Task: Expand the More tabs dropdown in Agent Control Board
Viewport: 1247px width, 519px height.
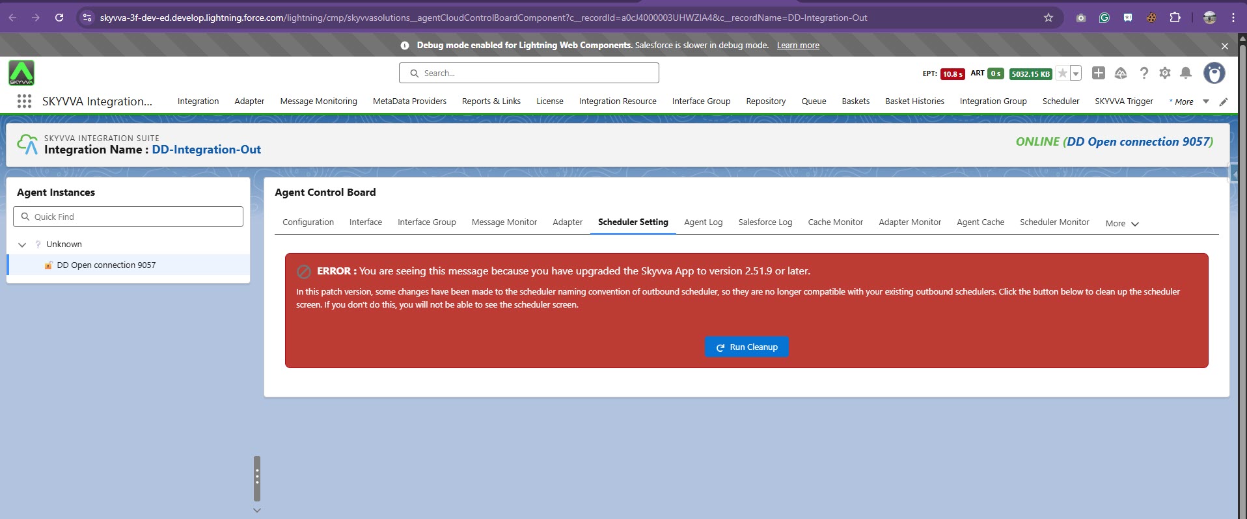Action: point(1122,223)
